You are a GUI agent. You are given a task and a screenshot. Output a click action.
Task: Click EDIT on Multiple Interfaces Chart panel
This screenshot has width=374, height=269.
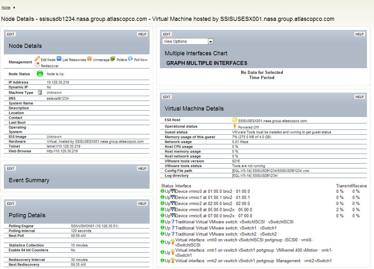[x=167, y=34]
